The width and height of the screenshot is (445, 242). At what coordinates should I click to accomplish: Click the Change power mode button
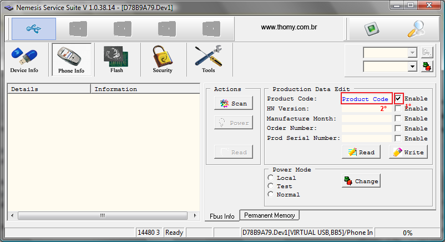pyautogui.click(x=361, y=181)
